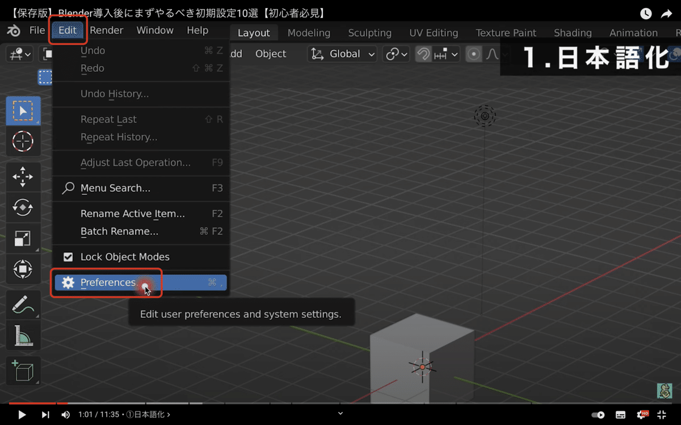This screenshot has width=681, height=425.
Task: Toggle subtitles/captions
Action: point(621,415)
